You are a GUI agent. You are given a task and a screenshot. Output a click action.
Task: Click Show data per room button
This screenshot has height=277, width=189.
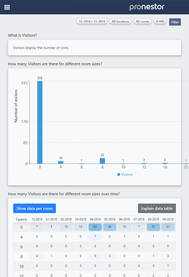(x=34, y=209)
